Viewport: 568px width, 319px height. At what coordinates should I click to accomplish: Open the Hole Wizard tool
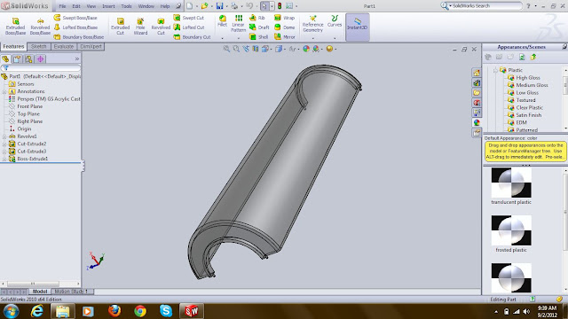(x=140, y=26)
